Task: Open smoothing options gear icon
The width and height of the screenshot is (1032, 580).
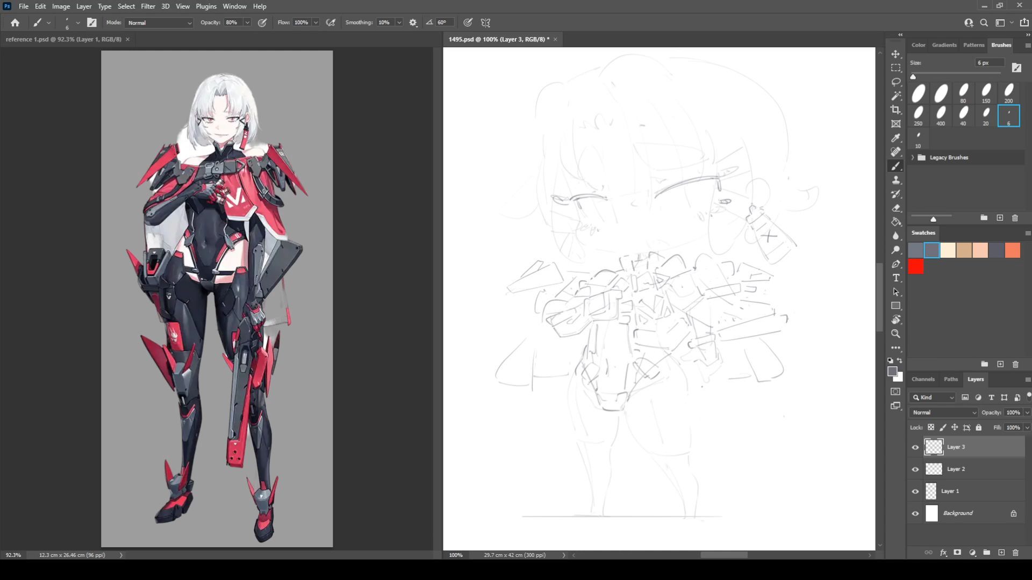Action: 413,23
